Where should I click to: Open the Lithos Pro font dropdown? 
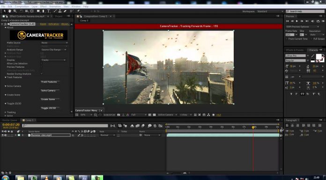click(x=297, y=56)
